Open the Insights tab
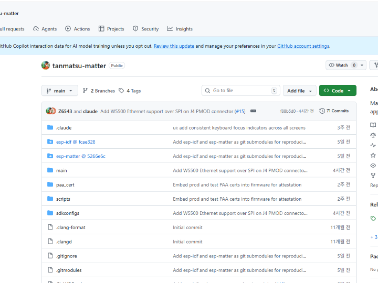This screenshot has height=283, width=378. 180,29
